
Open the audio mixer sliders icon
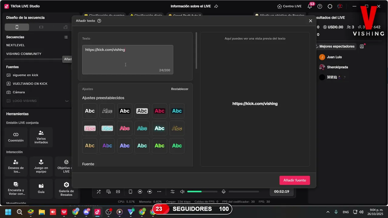172,192
